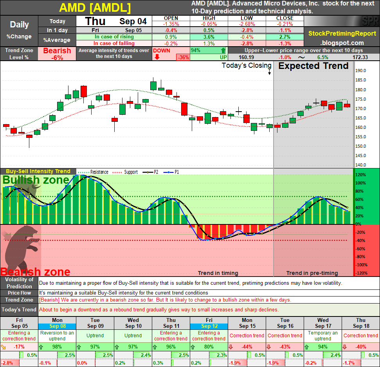Click the P1 legend line marker
Screen dimensions: 380x367
[x=168, y=172]
